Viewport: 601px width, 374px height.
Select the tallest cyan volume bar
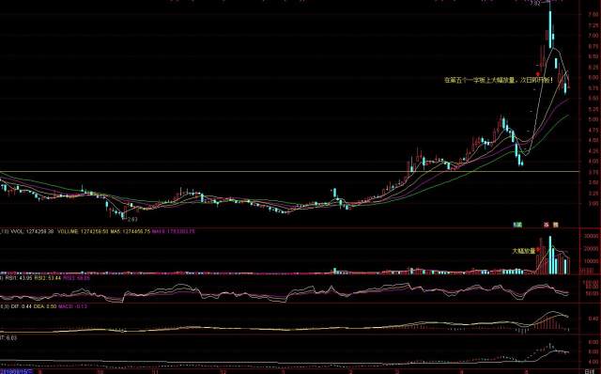click(550, 255)
